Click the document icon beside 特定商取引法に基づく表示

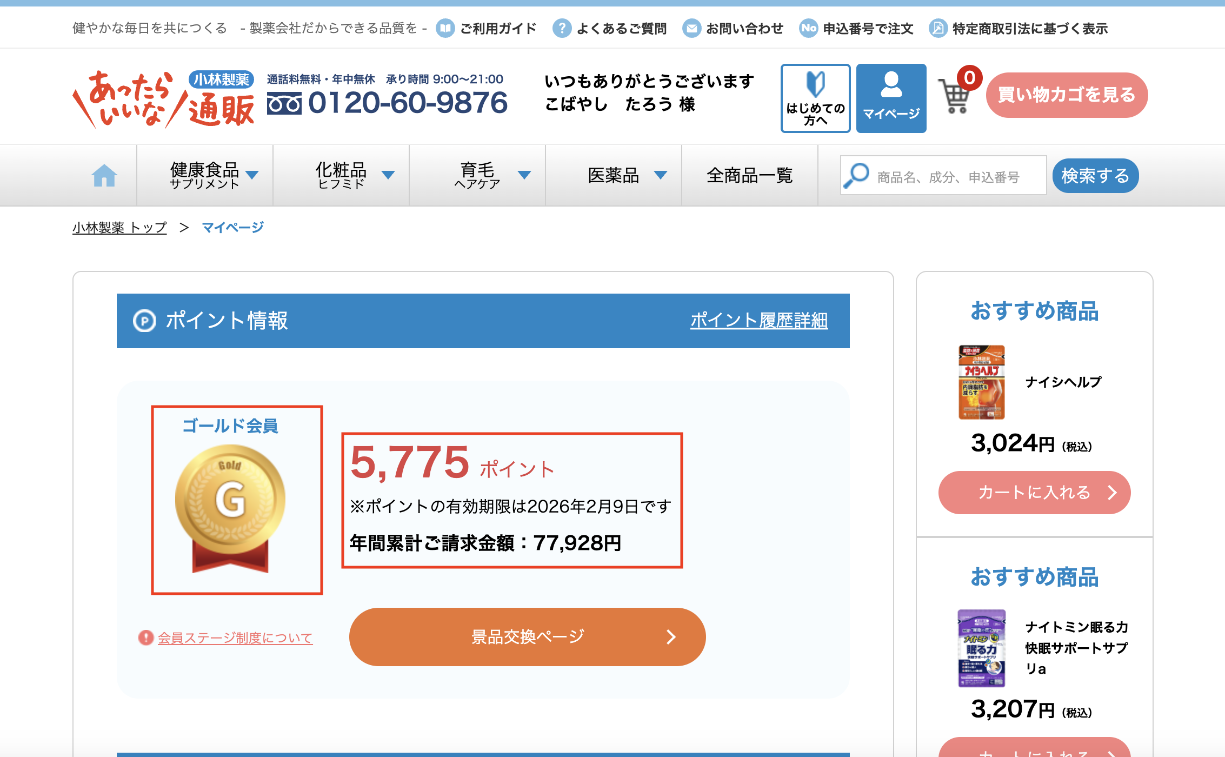tap(938, 28)
